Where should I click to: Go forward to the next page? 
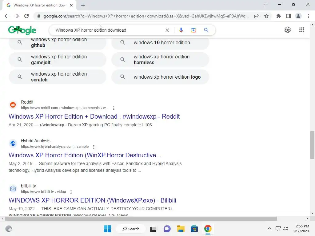17,16
